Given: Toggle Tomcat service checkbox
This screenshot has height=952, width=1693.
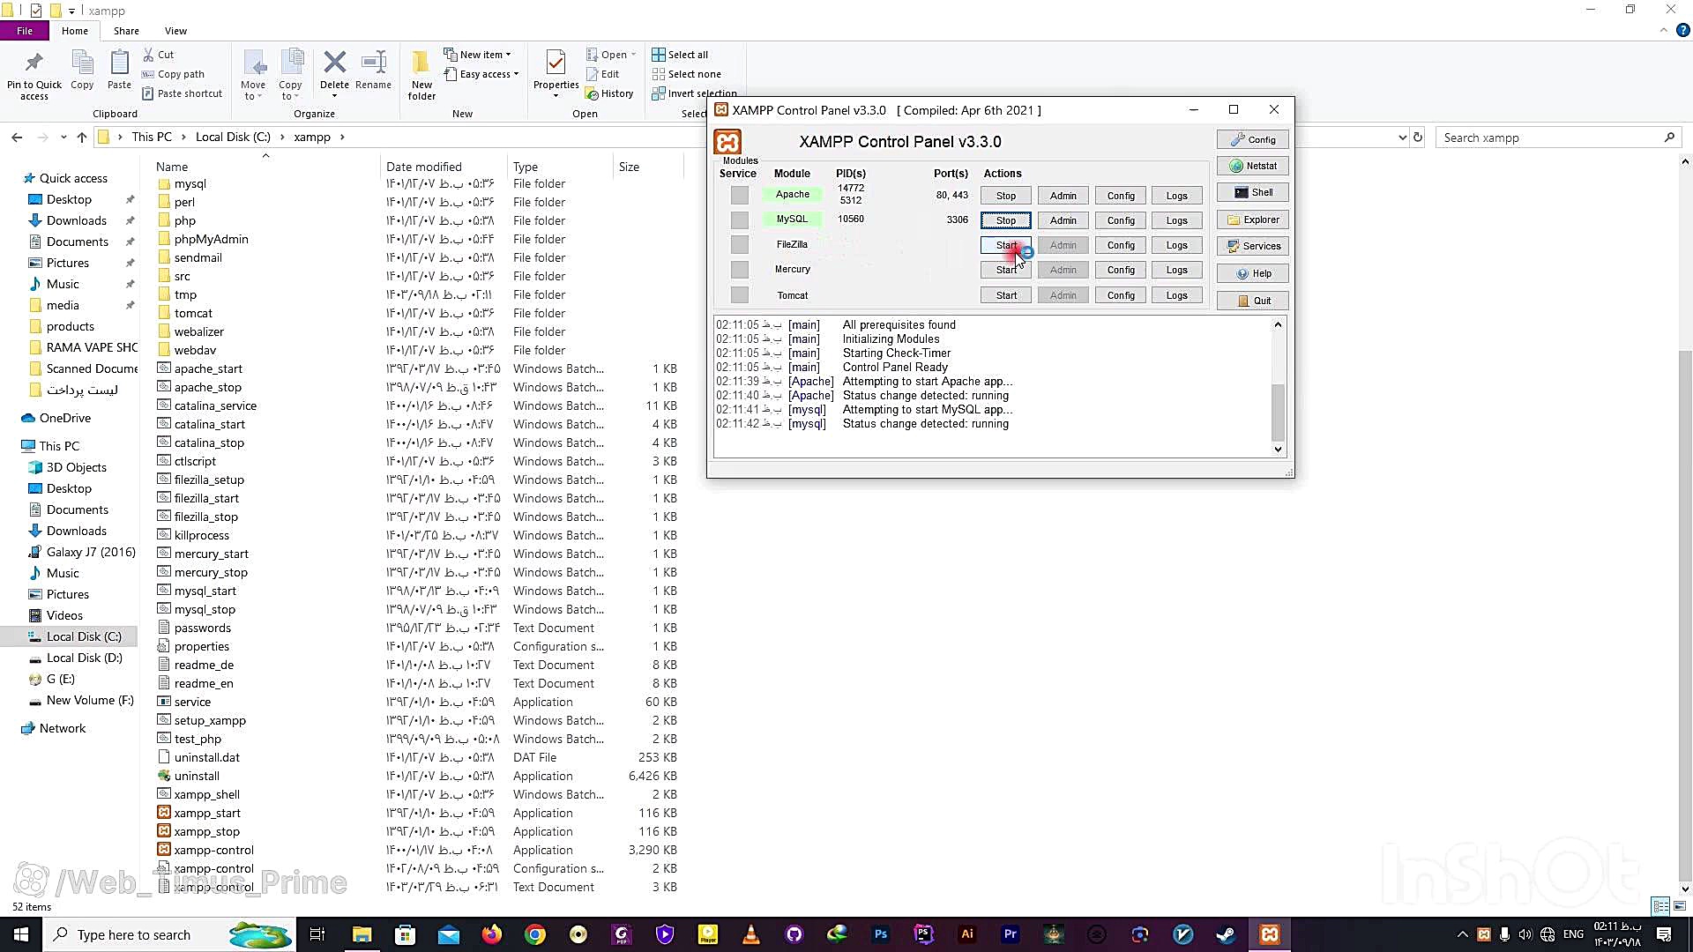Looking at the screenshot, I should tap(740, 295).
